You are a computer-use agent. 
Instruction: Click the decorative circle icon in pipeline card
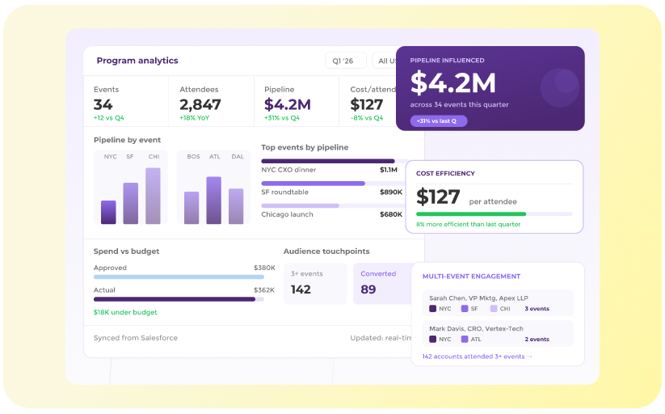[x=560, y=87]
